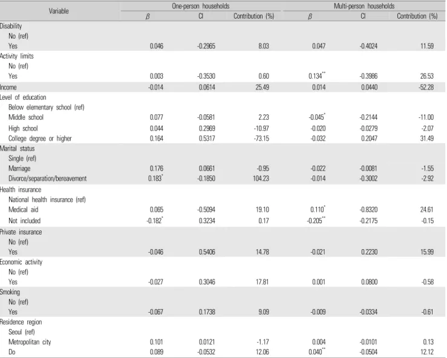Click Income contribution value 25.49

coord(262,87)
